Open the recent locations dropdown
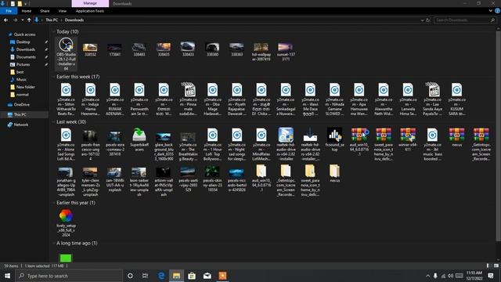 coord(23,20)
